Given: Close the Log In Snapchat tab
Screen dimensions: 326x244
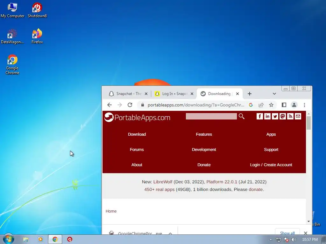Looking at the screenshot, I should (x=192, y=94).
